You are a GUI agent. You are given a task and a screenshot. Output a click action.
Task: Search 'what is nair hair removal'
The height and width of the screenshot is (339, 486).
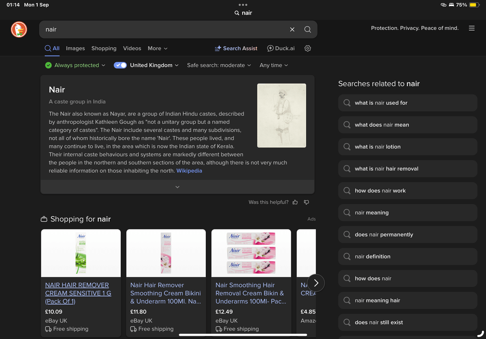pyautogui.click(x=408, y=169)
